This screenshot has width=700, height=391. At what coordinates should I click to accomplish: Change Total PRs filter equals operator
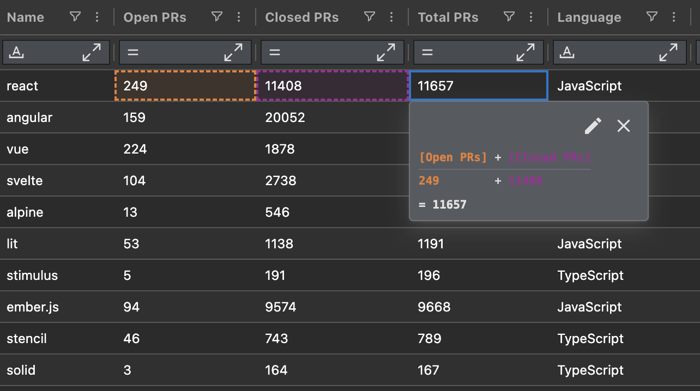point(427,52)
